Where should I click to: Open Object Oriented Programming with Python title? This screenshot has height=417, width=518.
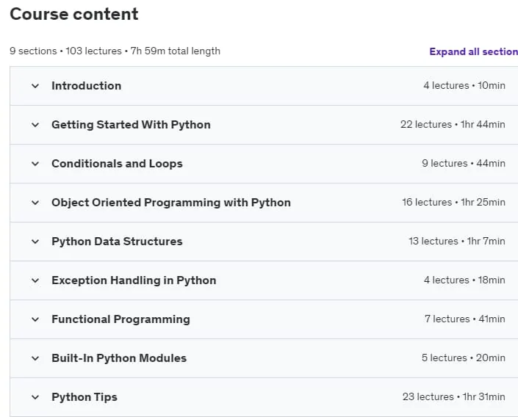tap(171, 203)
